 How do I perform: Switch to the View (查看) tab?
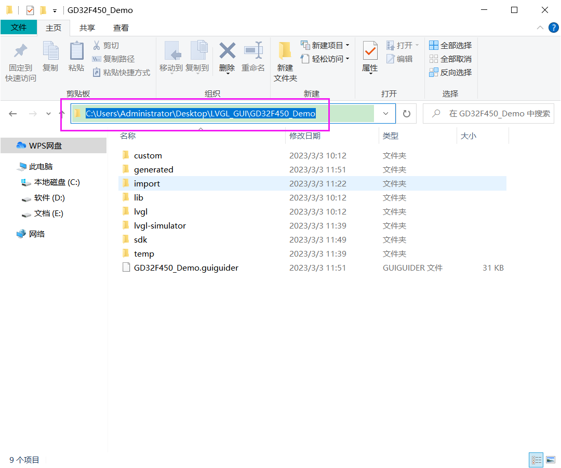[121, 28]
